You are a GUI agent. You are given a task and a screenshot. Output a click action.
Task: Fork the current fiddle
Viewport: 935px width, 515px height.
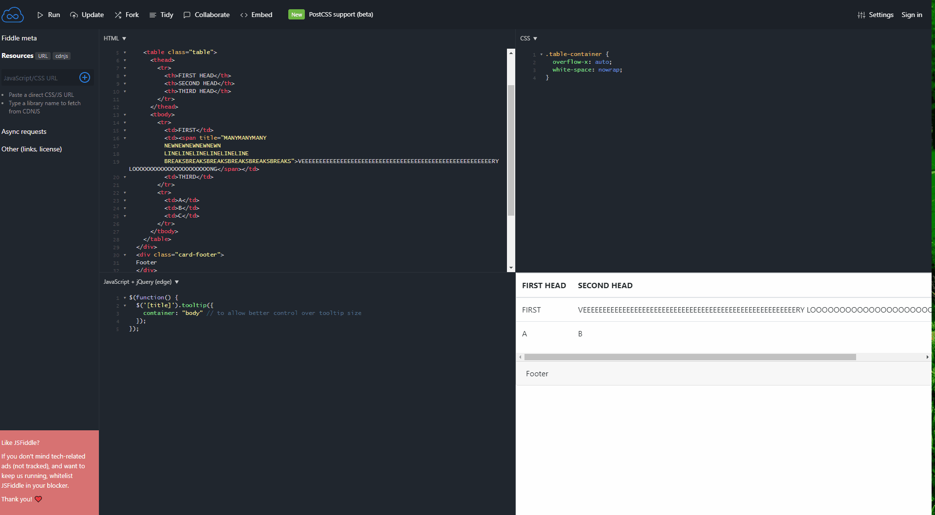[126, 15]
